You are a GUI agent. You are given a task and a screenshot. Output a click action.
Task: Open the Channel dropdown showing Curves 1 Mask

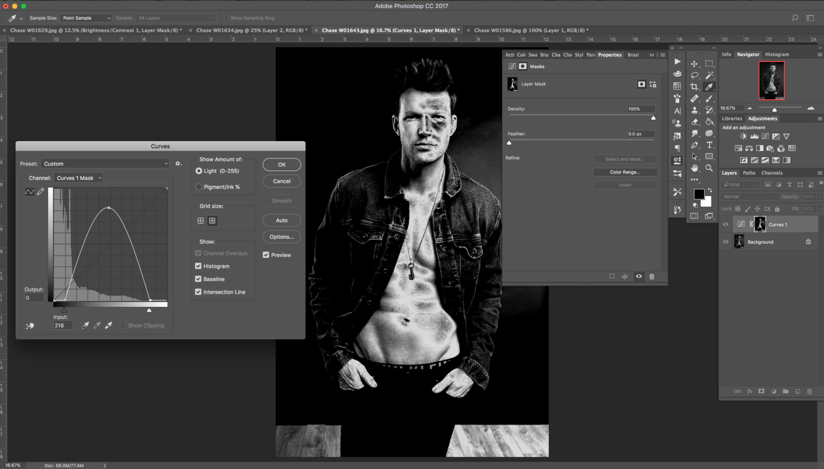click(x=78, y=177)
